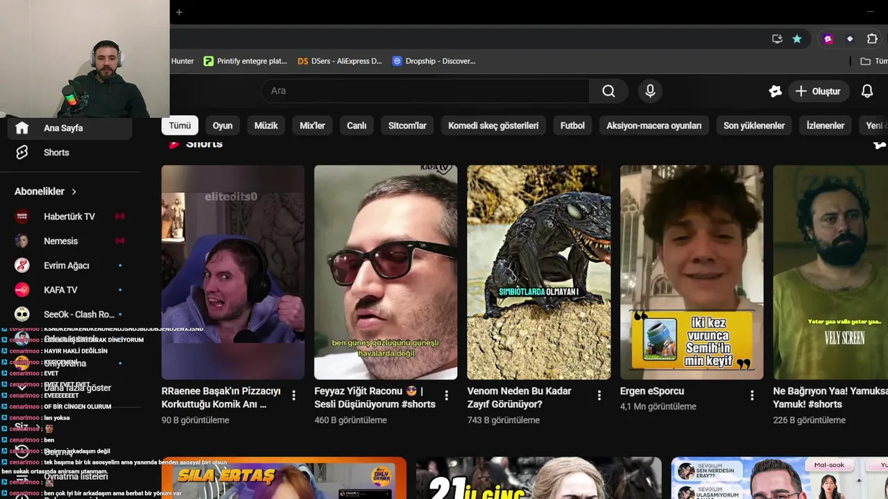This screenshot has width=888, height=499.
Task: Click the Habertürk TV channel avatar
Action: tap(22, 216)
